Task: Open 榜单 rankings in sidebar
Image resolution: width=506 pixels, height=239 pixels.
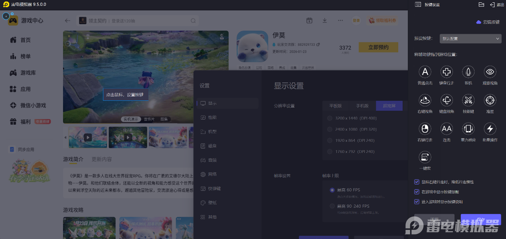Action: pos(20,57)
